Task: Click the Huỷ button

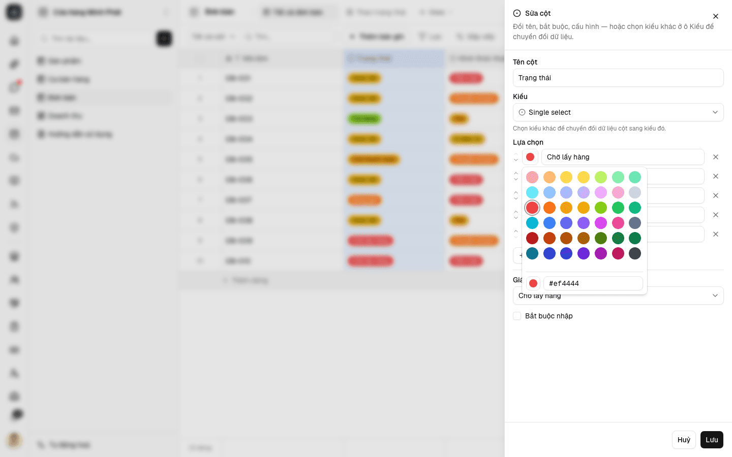Action: 684,440
